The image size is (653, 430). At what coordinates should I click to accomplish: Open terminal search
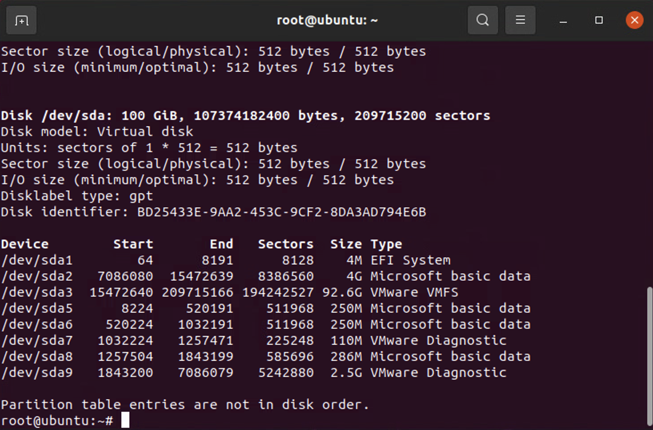[483, 20]
